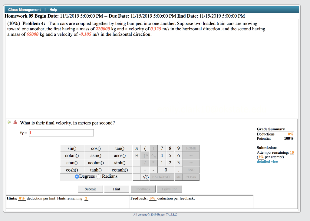Viewport: 310px width, 221px height.
Task: Select the tan() function key
Action: 120,148
